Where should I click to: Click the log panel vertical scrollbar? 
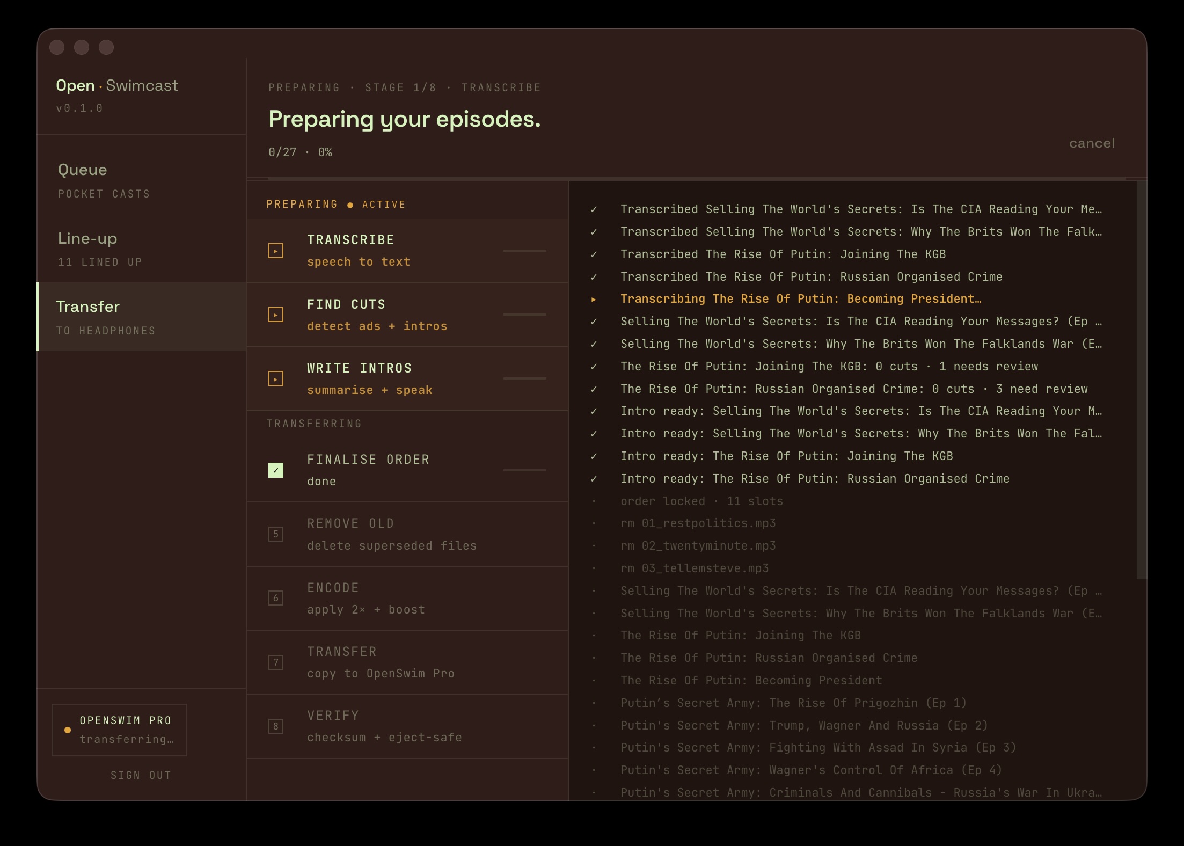[1141, 380]
